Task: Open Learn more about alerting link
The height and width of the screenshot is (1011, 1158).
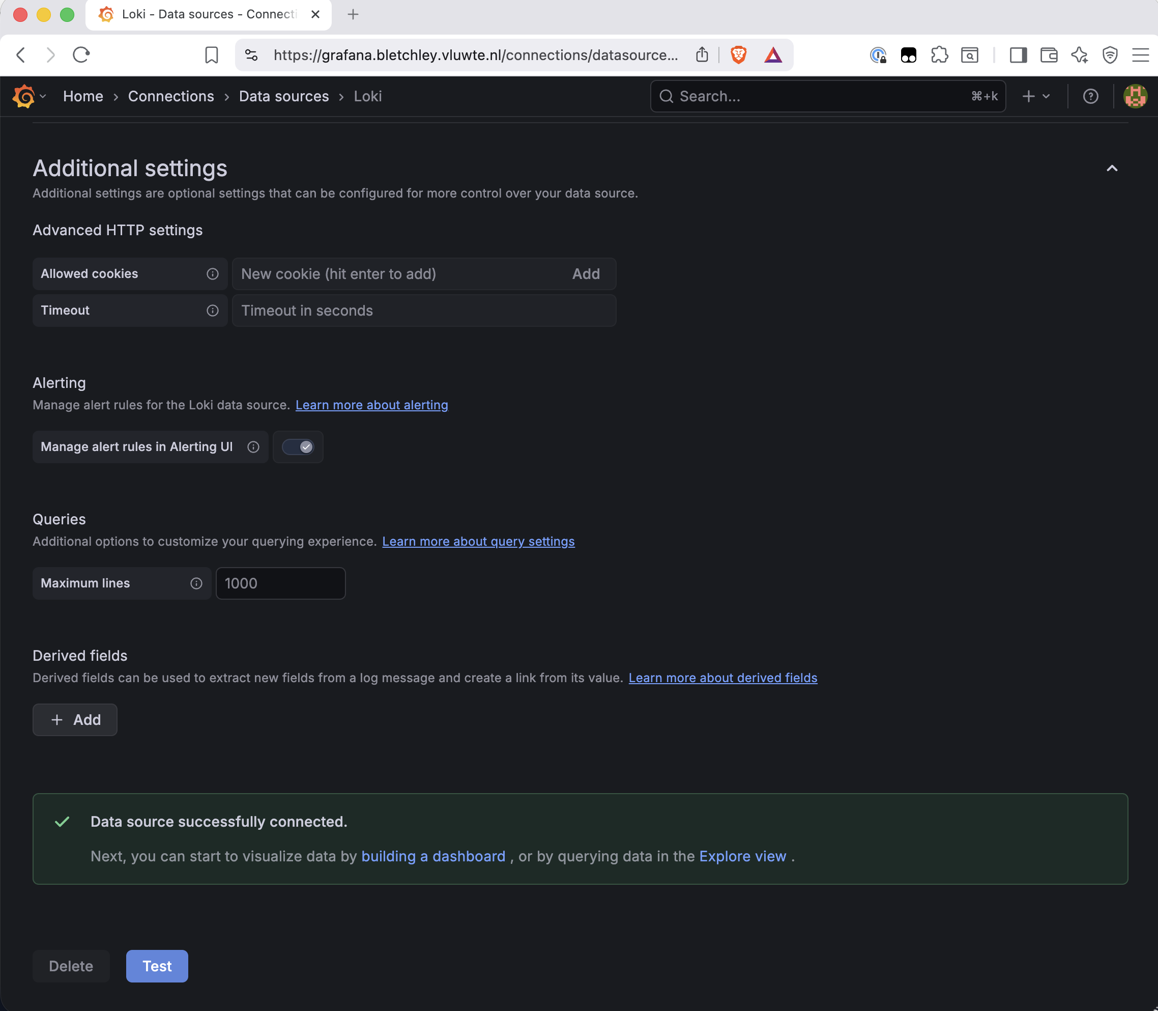Action: (x=371, y=405)
